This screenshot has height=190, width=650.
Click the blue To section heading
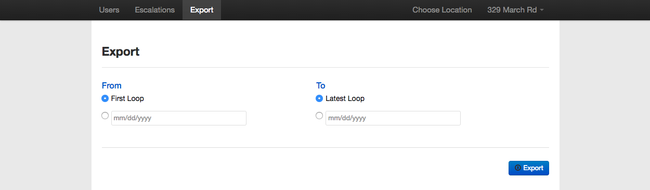point(321,85)
